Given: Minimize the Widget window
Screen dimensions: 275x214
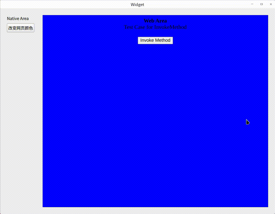Looking at the screenshot, I should tap(252, 4).
